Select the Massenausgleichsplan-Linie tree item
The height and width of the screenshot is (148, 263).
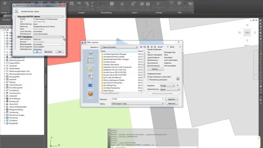pos(19,71)
